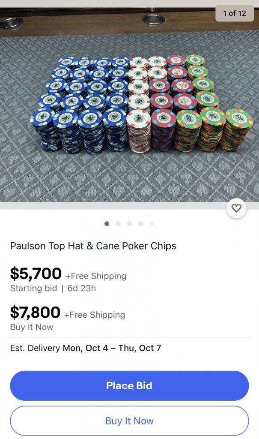
Task: Click '+Free Shipping' beside the $7,800 price
Action: (95, 315)
